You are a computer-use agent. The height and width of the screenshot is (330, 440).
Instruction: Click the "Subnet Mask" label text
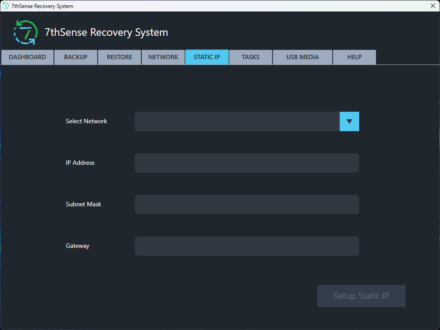coord(83,204)
